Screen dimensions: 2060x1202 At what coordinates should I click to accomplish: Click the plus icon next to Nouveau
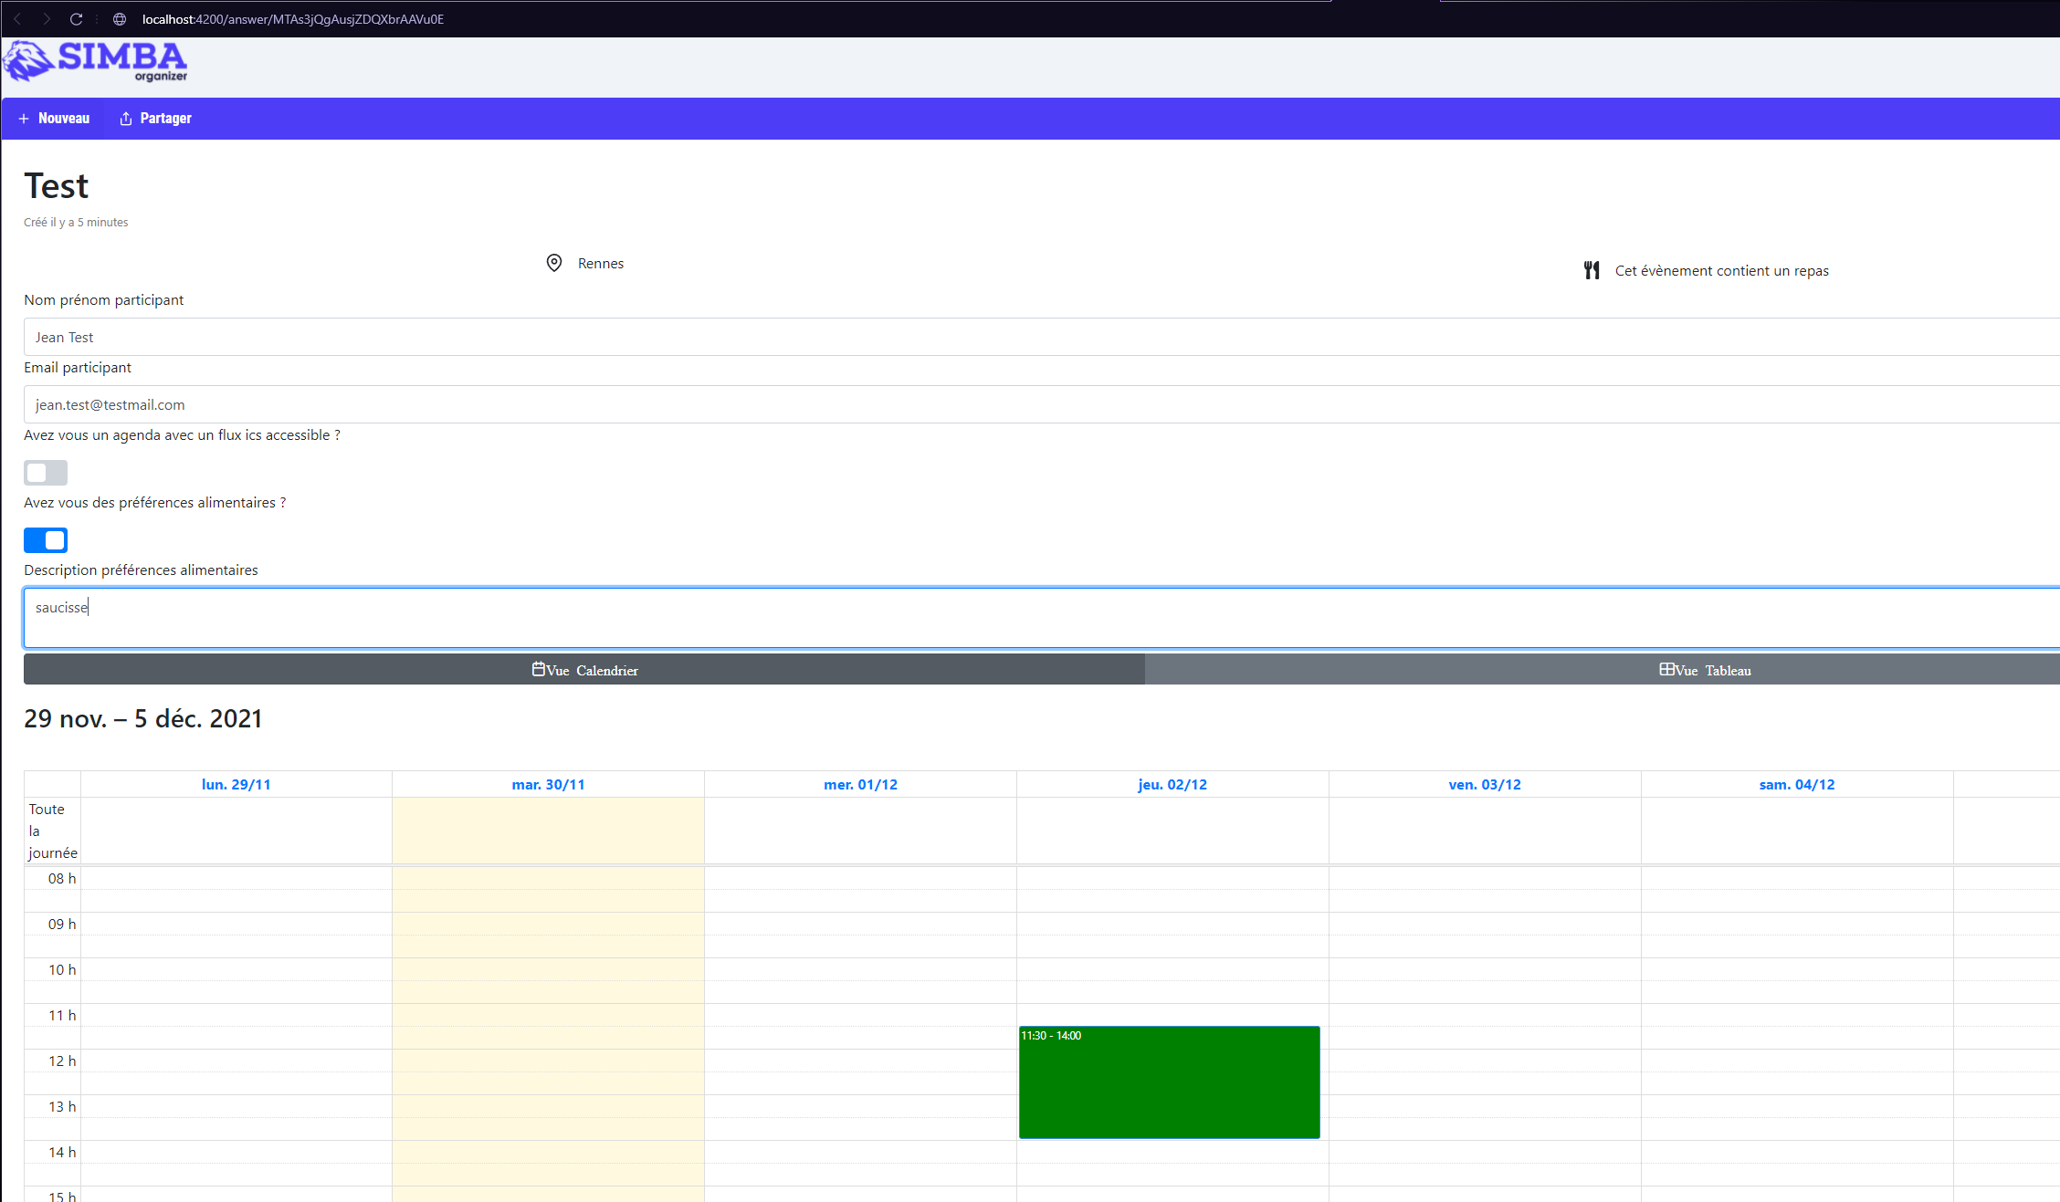[x=24, y=119]
